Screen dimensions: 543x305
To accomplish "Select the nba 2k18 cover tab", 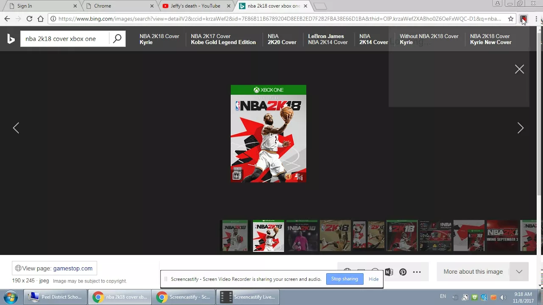I will 273,6.
